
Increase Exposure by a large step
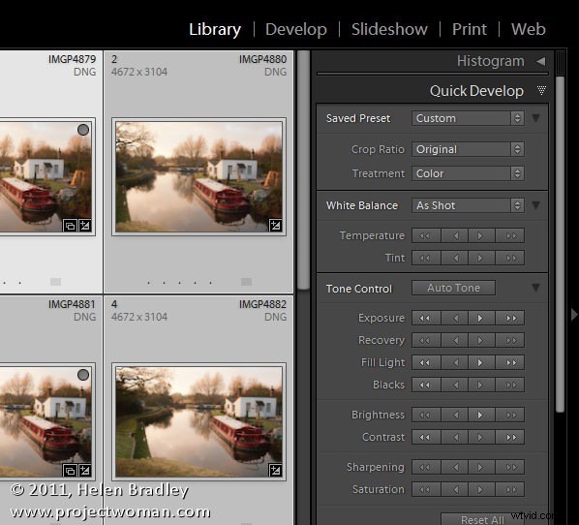pos(510,318)
